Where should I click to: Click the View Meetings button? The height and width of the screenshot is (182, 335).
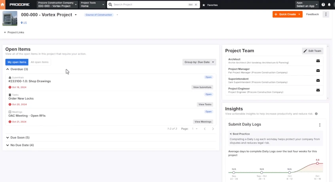click(x=203, y=122)
